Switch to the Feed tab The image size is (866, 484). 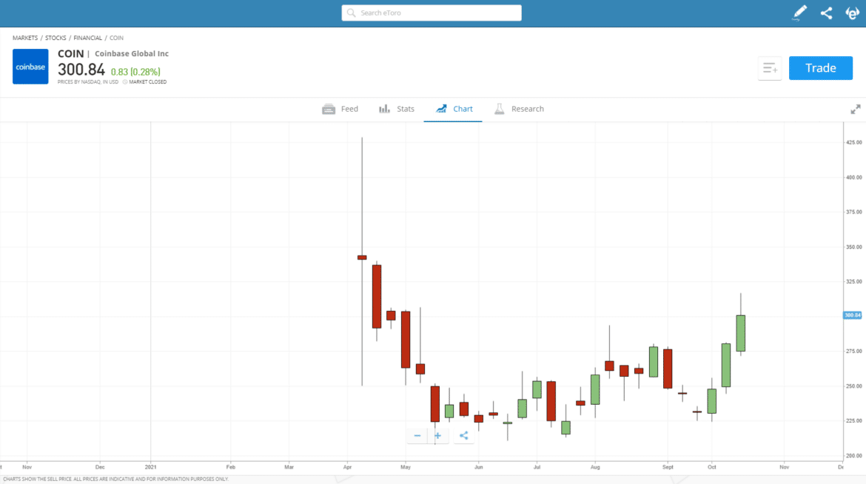pos(340,109)
